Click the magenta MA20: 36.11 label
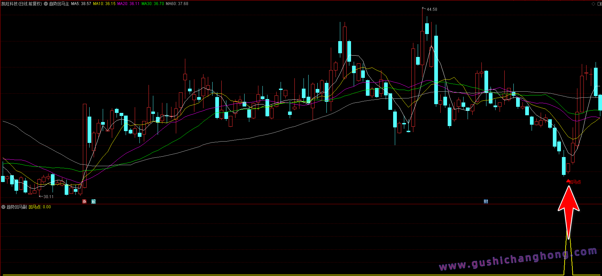602x276 pixels. 128,4
